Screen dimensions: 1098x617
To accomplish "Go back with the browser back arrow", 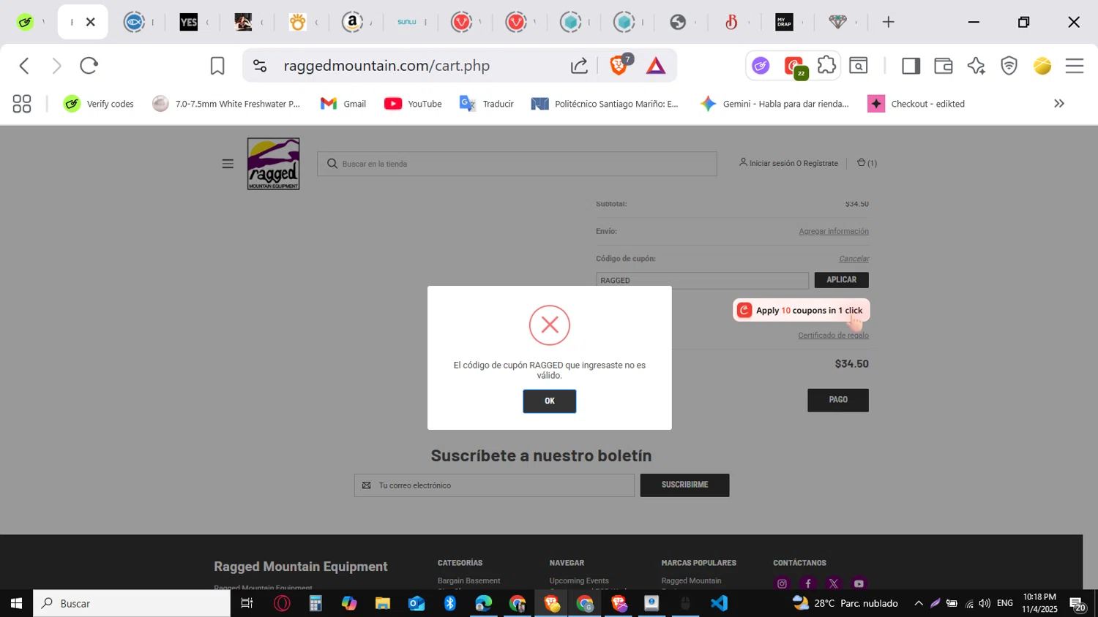I will point(24,66).
